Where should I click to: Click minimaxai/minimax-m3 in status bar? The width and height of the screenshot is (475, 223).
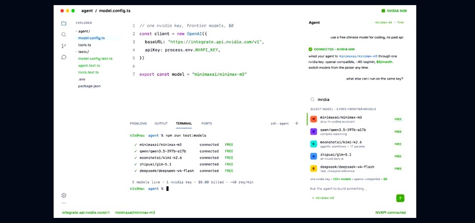(x=135, y=212)
